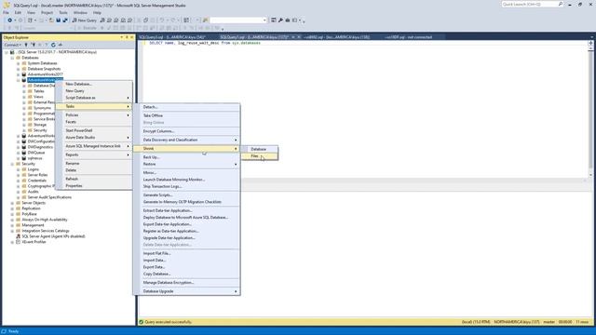Click the SQL Server Agent icon
This screenshot has width=596, height=335.
(18, 236)
